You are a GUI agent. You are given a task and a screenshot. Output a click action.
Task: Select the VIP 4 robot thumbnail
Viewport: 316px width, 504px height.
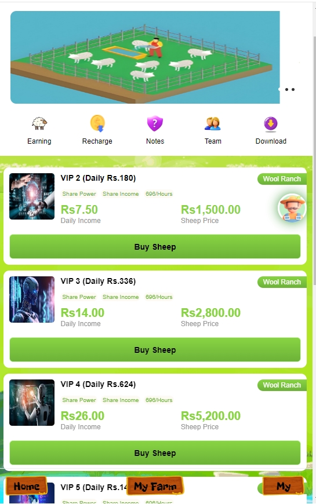tap(32, 403)
